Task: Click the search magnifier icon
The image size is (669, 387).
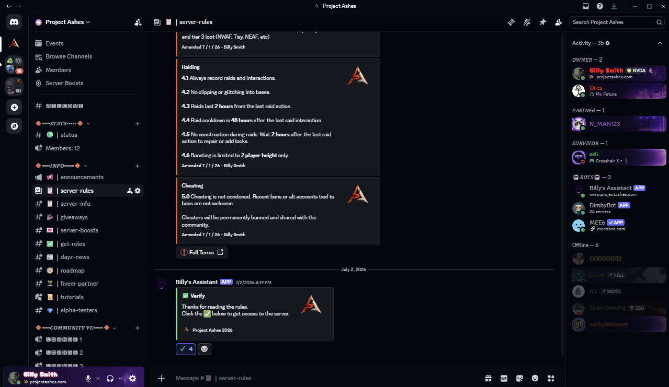Action: pos(659,22)
